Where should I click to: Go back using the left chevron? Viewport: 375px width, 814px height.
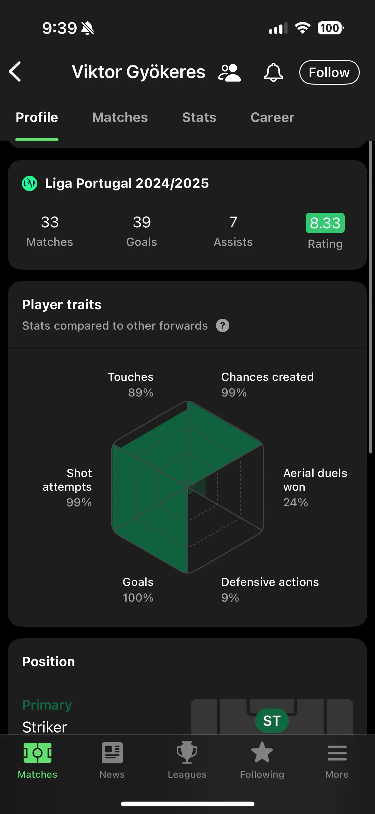coord(15,72)
